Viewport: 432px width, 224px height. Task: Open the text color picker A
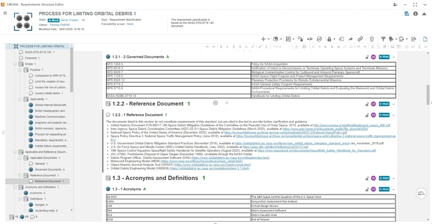coord(297,47)
